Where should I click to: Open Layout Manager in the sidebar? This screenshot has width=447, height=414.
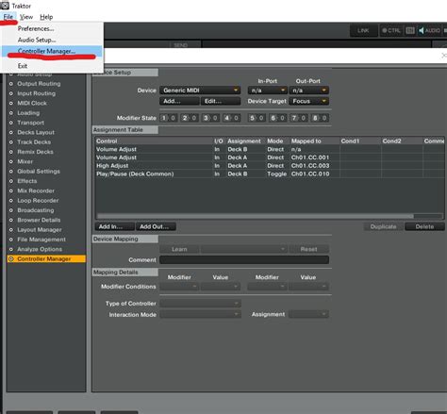click(40, 230)
